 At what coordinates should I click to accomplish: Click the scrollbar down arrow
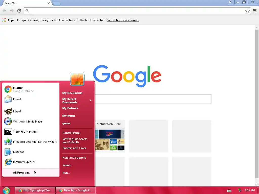pos(257,184)
